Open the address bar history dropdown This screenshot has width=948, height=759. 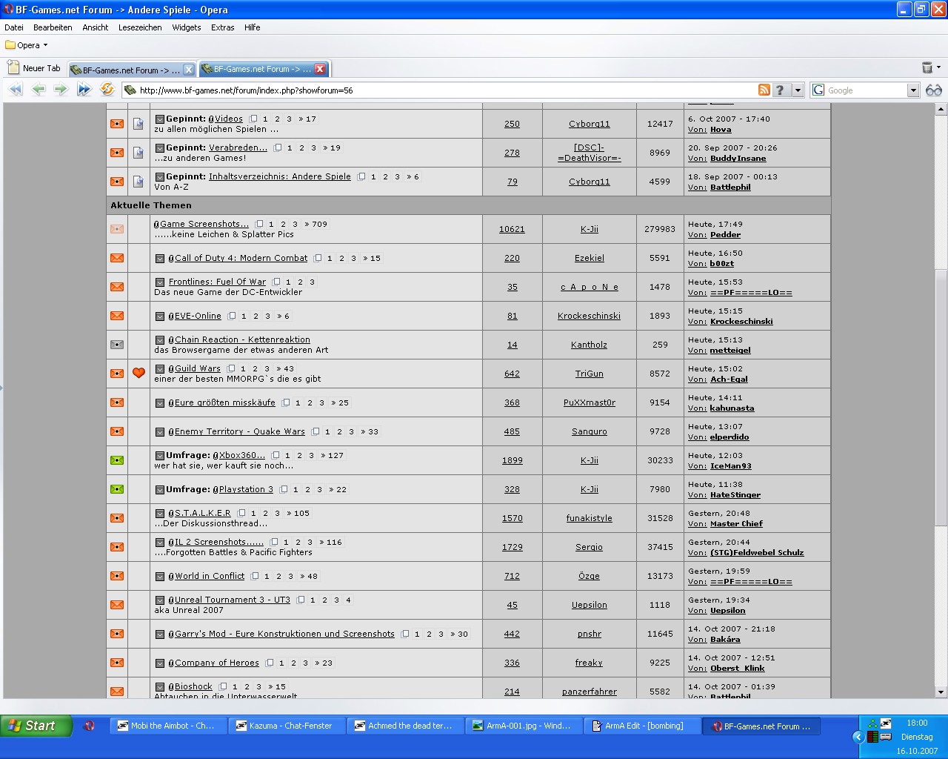(798, 90)
